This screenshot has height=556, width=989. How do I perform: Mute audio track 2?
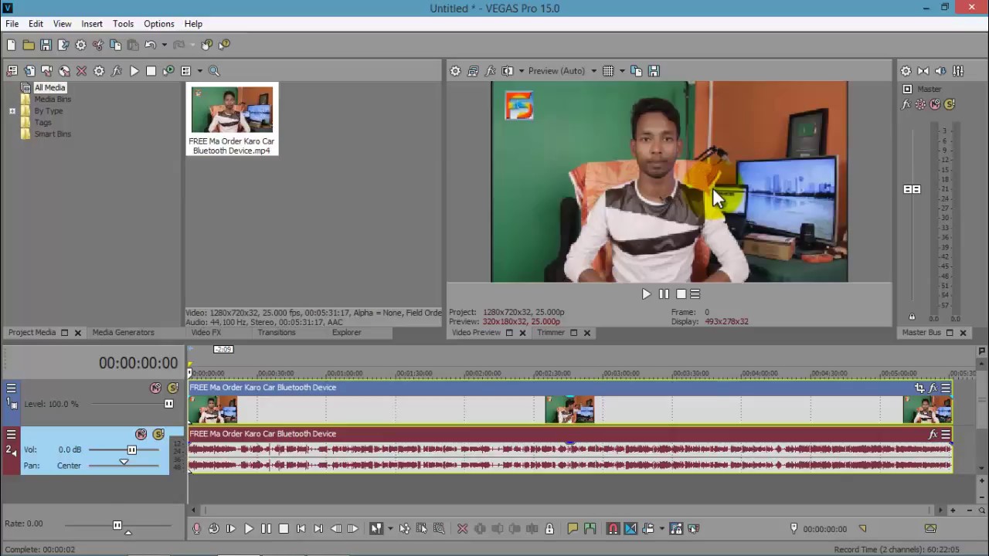pyautogui.click(x=141, y=435)
